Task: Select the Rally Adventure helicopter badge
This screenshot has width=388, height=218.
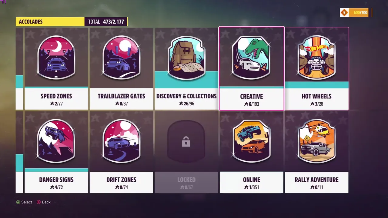Action: click(316, 141)
